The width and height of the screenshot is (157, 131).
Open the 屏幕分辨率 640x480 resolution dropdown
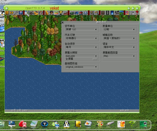point(81,56)
